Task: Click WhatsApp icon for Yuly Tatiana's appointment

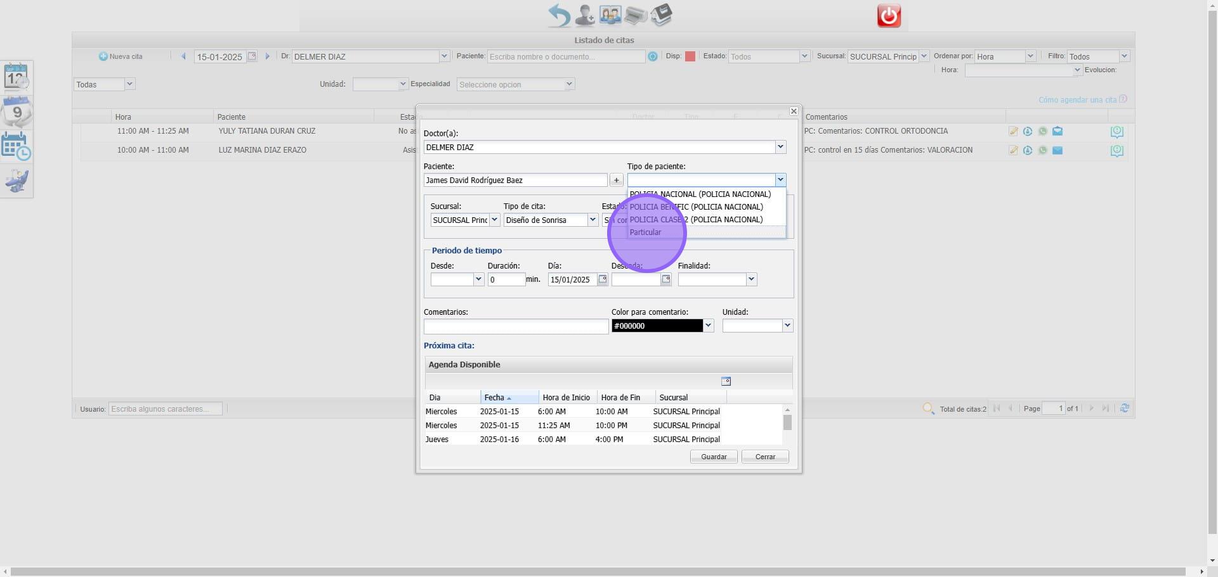Action: coord(1042,132)
